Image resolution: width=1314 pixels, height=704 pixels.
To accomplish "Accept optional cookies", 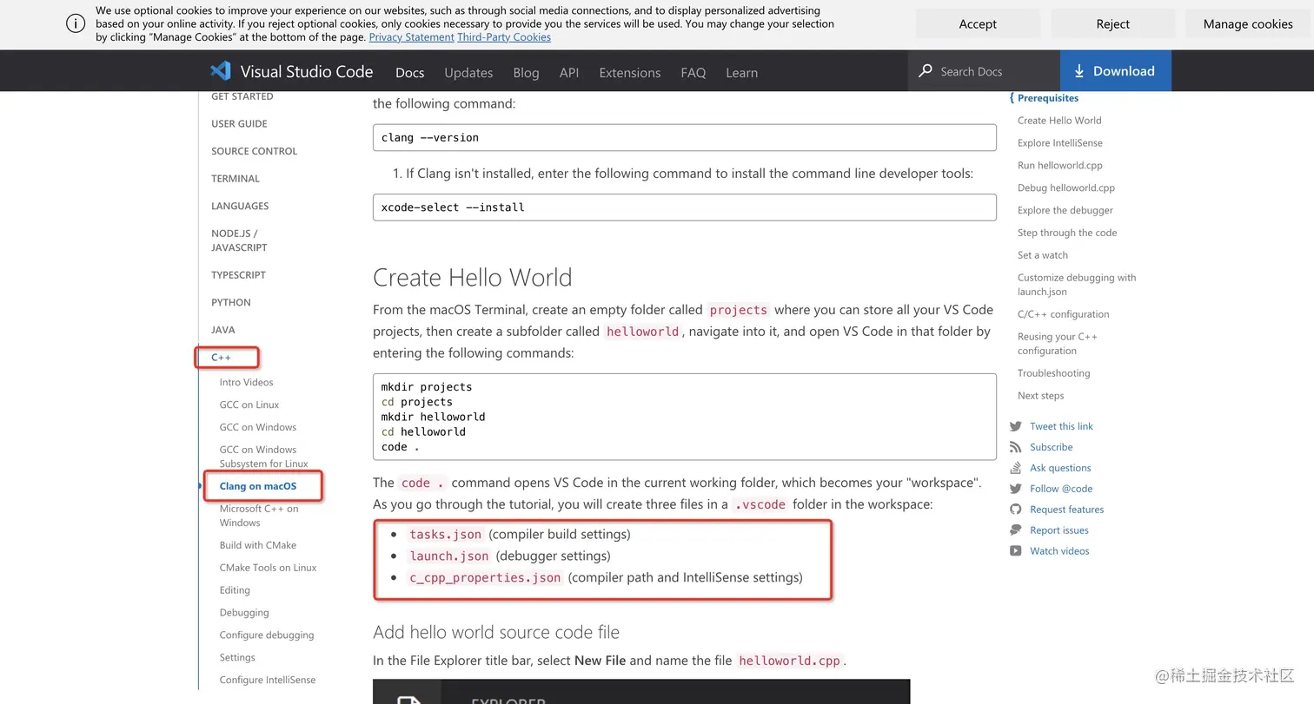I will tap(978, 24).
